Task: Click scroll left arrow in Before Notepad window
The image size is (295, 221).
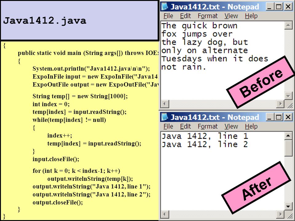Action: 165,104
